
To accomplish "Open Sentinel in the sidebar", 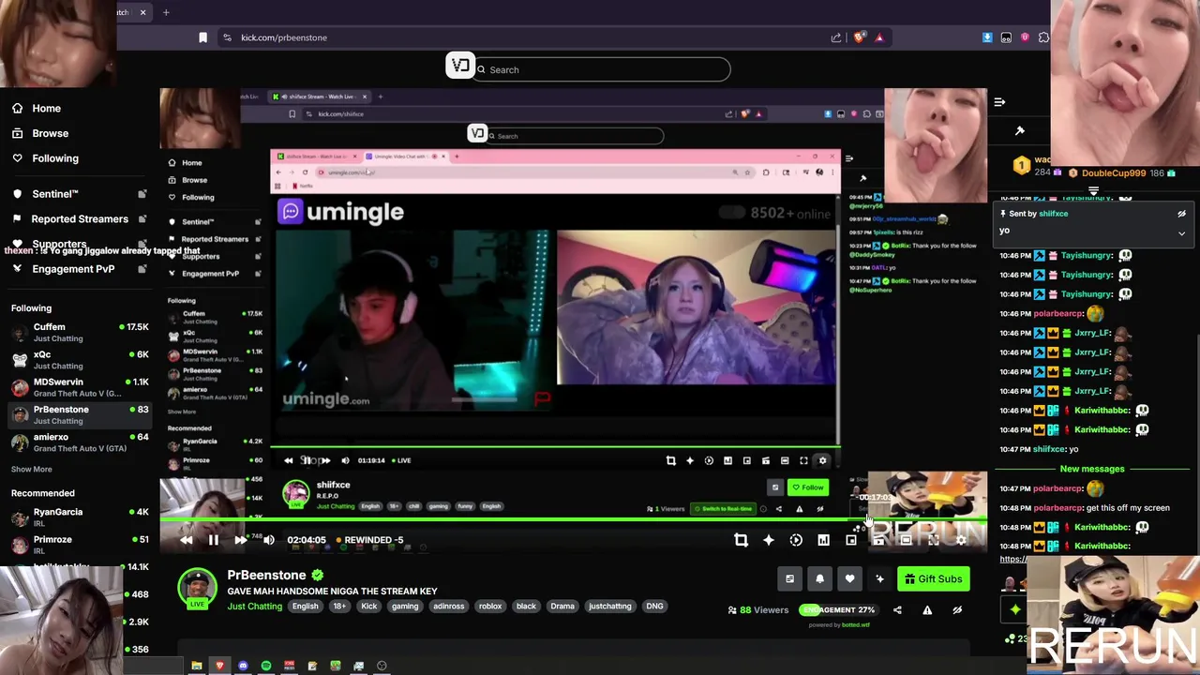I will pyautogui.click(x=55, y=194).
